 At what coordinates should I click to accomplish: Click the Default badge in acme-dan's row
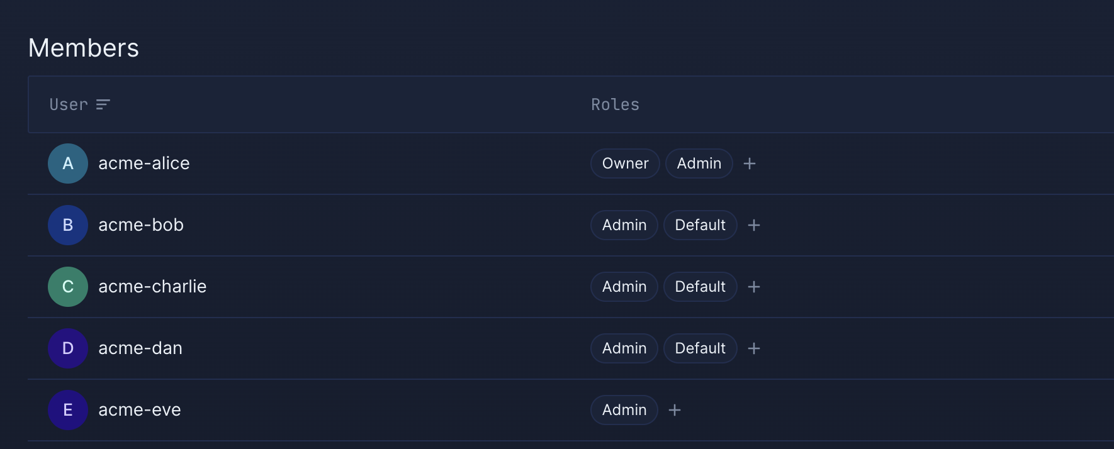[x=700, y=348]
